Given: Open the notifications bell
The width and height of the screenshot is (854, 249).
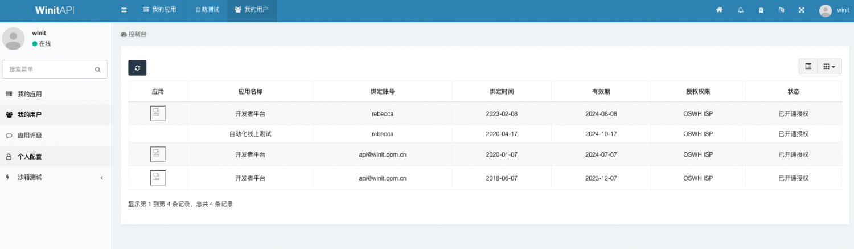Looking at the screenshot, I should coord(741,10).
